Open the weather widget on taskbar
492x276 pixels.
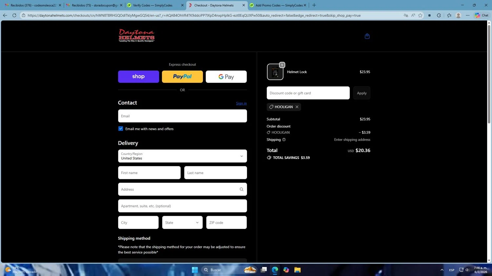(21, 270)
